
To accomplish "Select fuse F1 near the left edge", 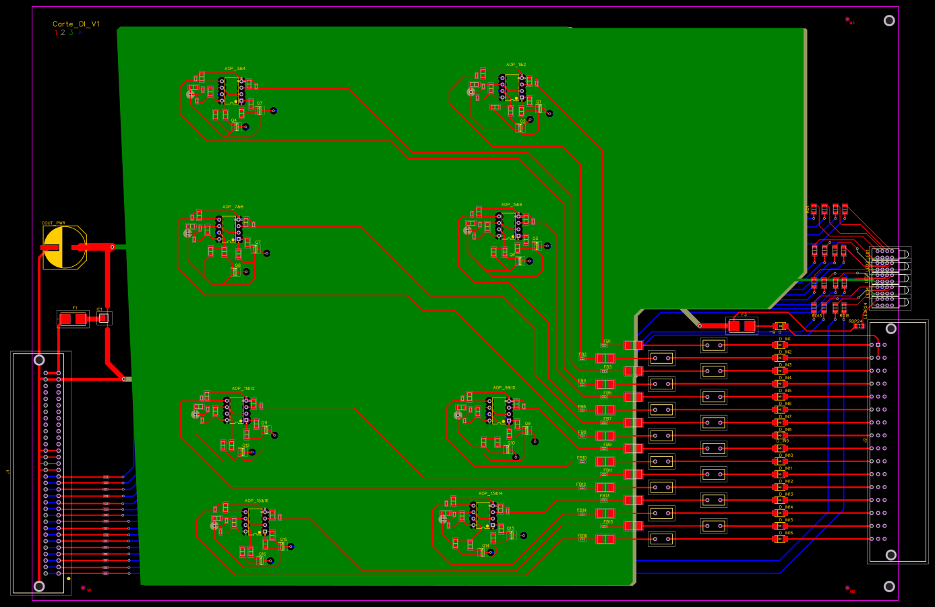I will coord(74,319).
